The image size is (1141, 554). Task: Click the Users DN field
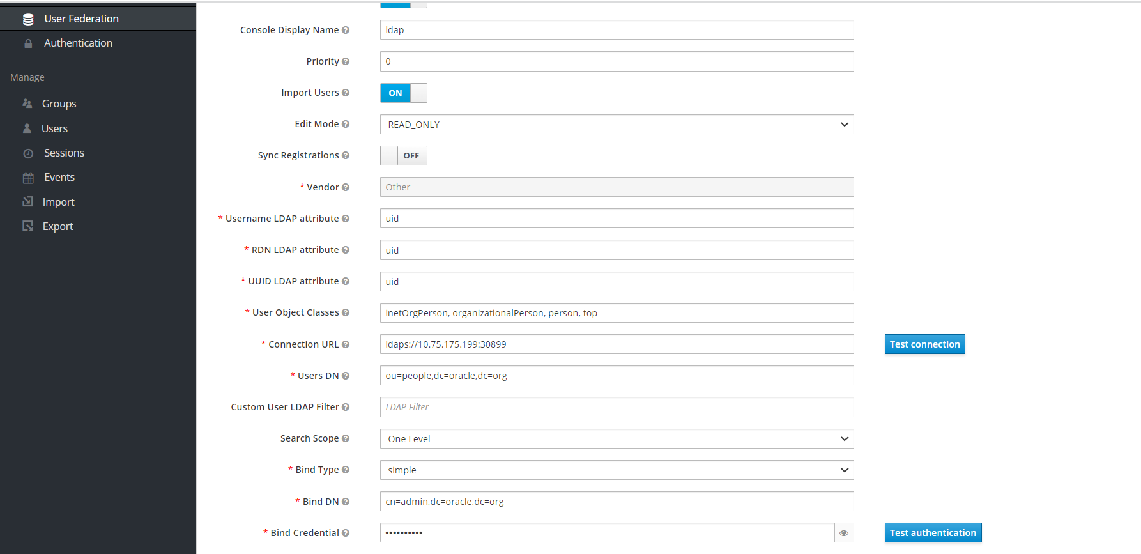(x=616, y=376)
